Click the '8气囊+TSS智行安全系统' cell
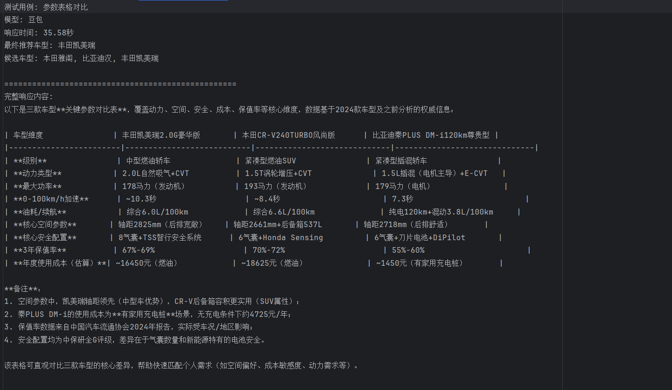This screenshot has width=672, height=390. point(160,237)
